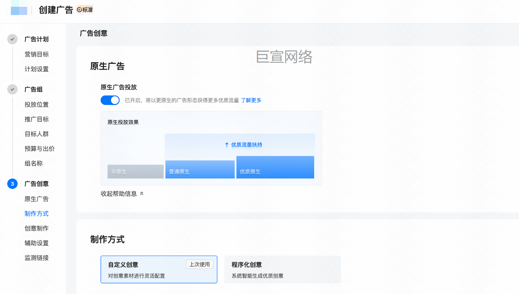Viewport: 519px width, 294px height.
Task: Collapse help info via 收起帮助信息
Action: pos(119,194)
